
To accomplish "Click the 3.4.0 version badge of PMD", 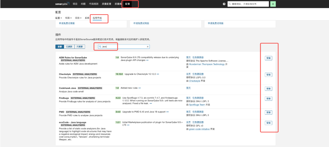I will coord(118,112).
